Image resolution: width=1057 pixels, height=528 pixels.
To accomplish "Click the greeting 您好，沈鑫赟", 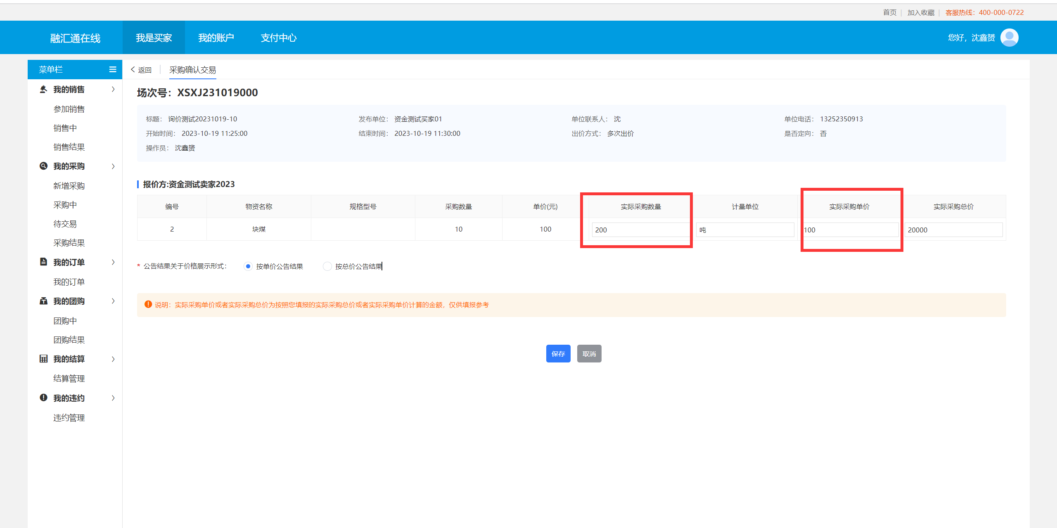I will click(x=972, y=38).
